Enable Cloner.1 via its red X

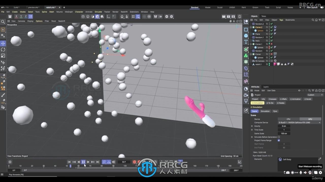271,44
